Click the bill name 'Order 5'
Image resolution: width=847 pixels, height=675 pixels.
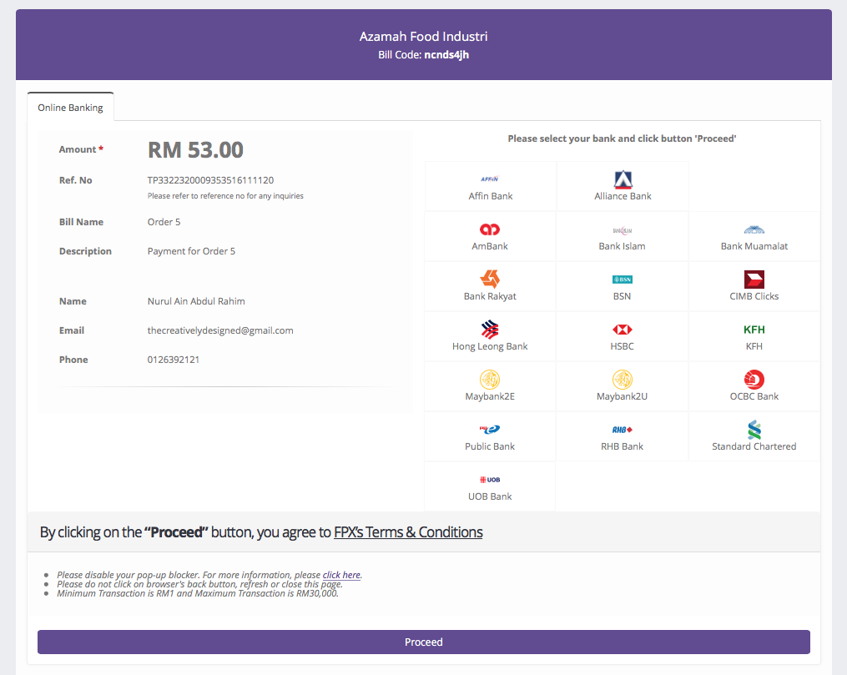(164, 222)
